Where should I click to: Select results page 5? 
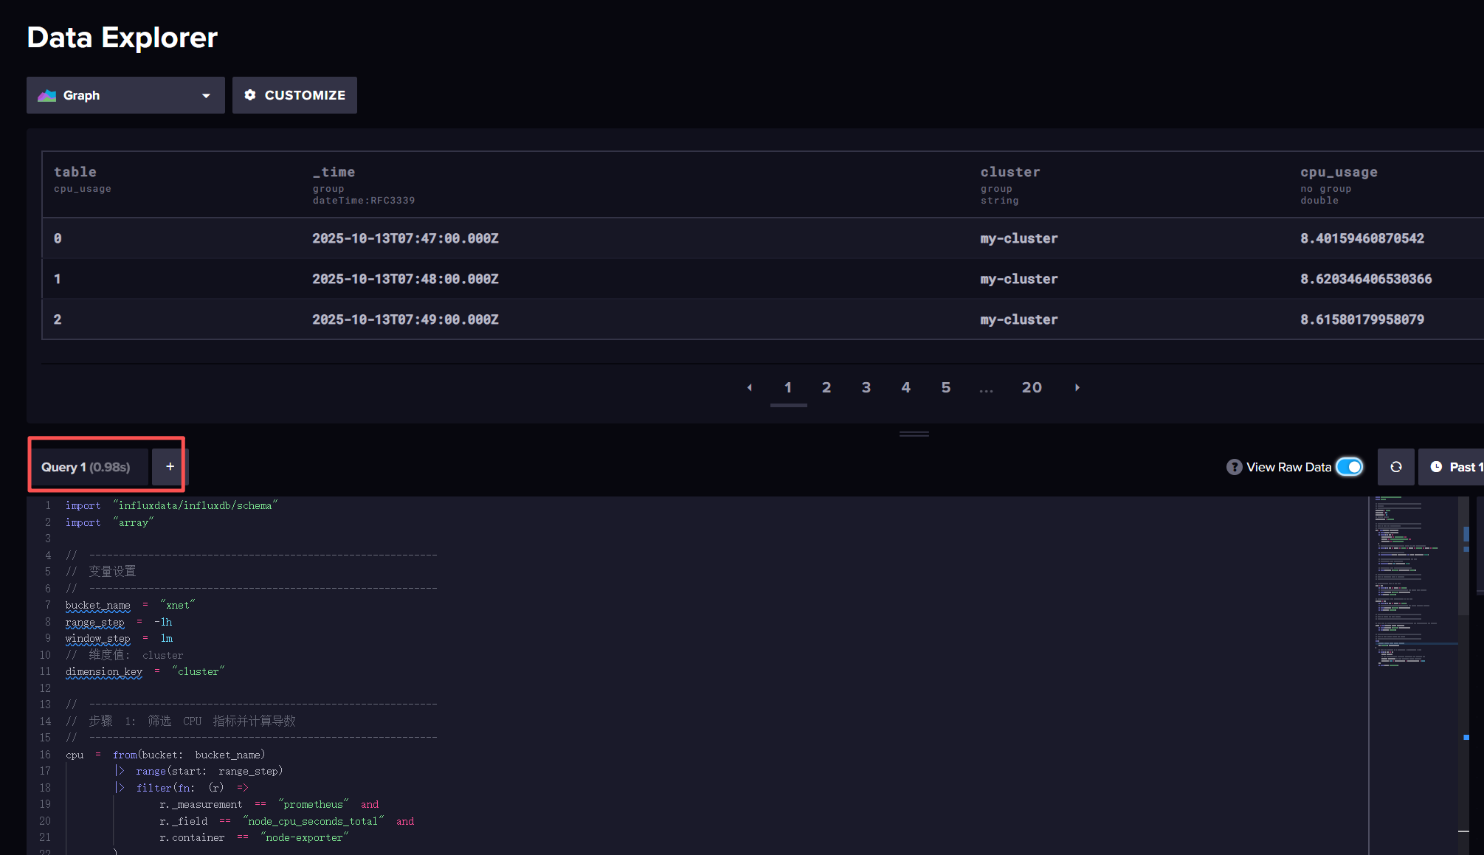point(946,387)
